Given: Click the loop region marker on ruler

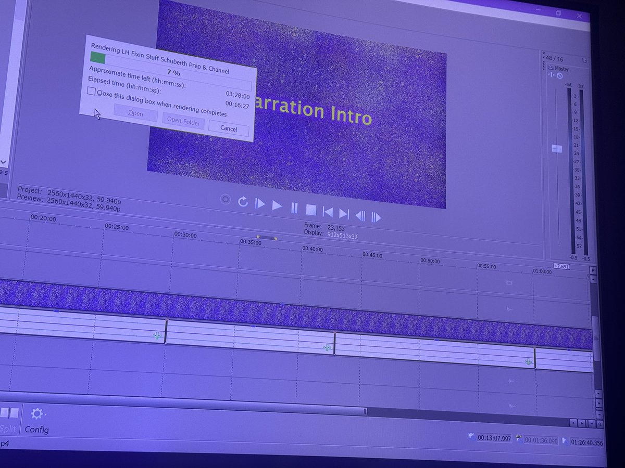Looking at the screenshot, I should pyautogui.click(x=266, y=238).
